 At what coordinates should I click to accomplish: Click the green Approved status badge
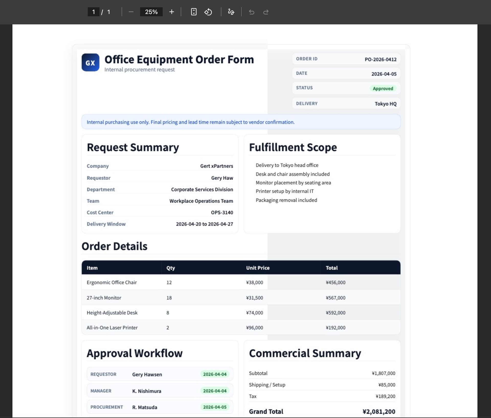click(383, 89)
